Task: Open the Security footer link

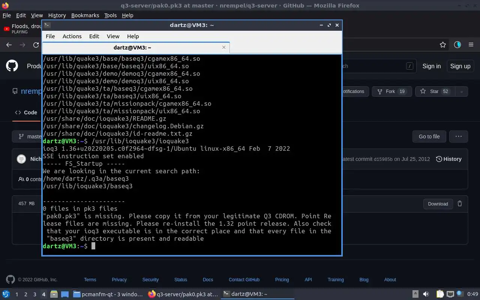Action: pos(150,280)
